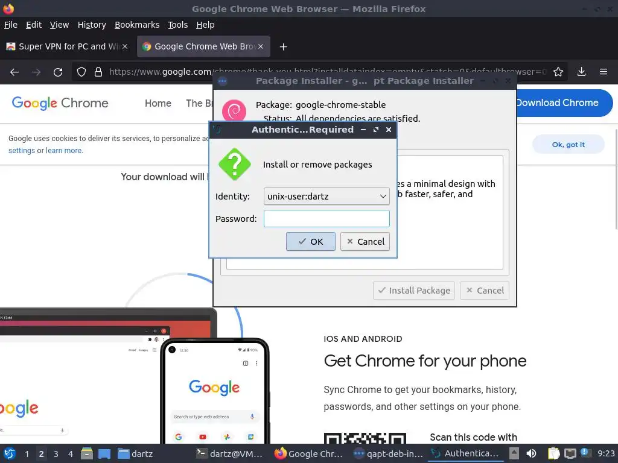Open file manager launcher in taskbar

click(87, 453)
